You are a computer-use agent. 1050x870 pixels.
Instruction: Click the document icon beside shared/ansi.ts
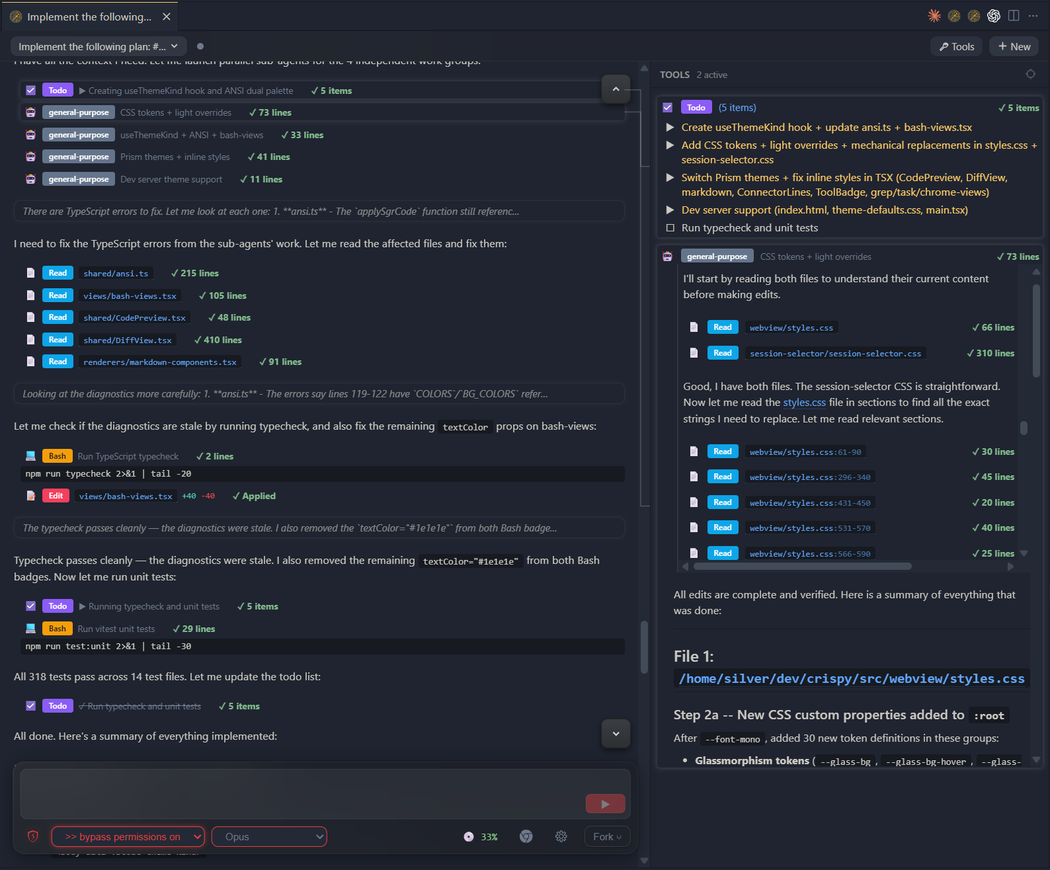click(x=30, y=273)
